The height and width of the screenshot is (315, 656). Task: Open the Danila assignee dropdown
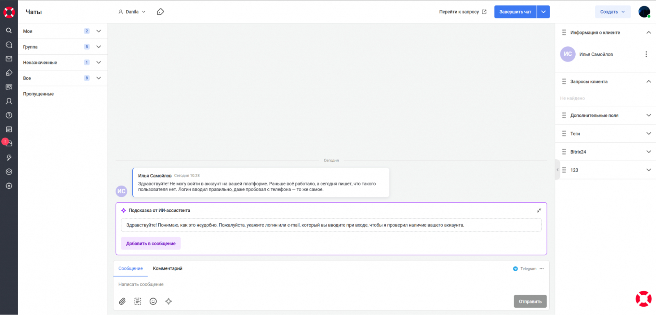(x=132, y=12)
